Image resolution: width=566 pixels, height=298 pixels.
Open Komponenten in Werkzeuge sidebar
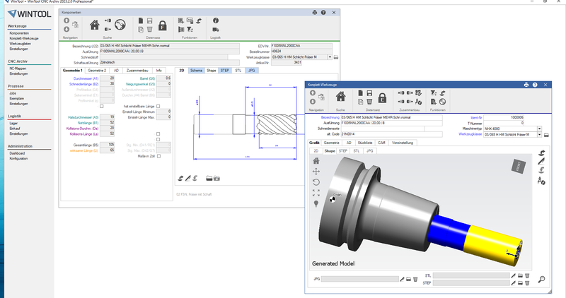coord(19,33)
